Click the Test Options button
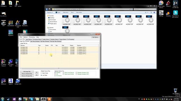The height and width of the screenshot is (101, 181). [95, 37]
